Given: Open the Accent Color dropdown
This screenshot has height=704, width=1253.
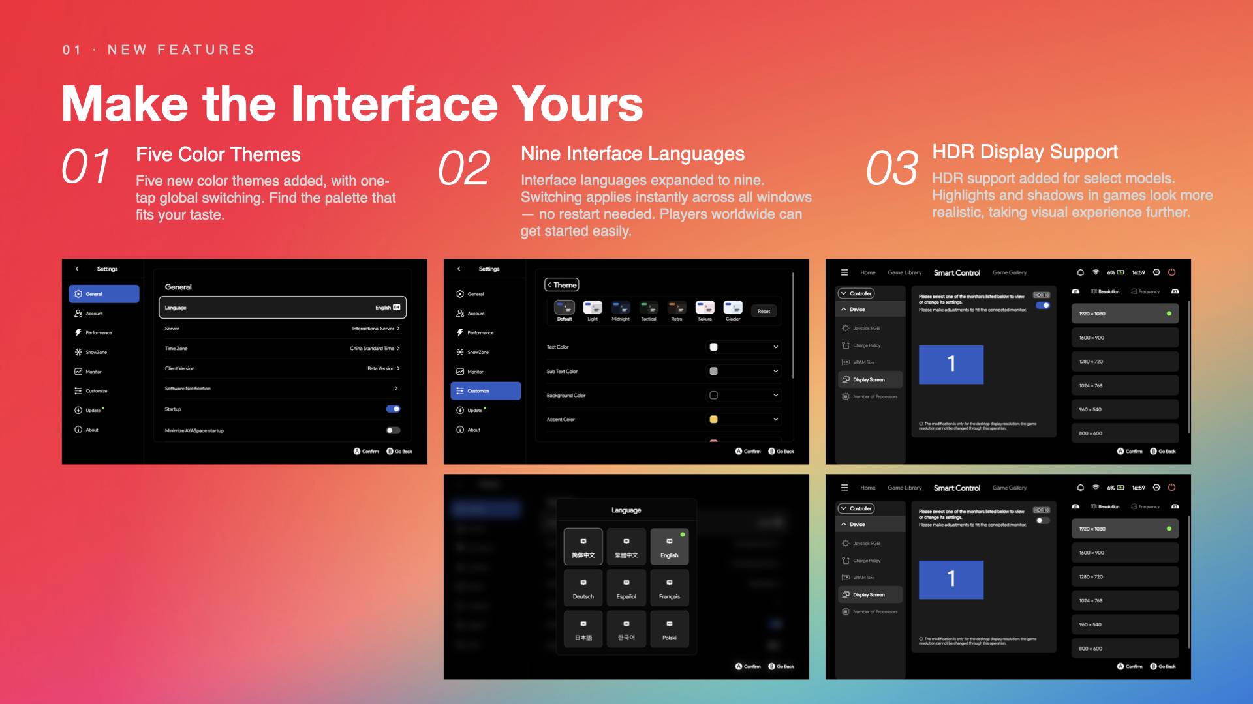Looking at the screenshot, I should click(744, 420).
